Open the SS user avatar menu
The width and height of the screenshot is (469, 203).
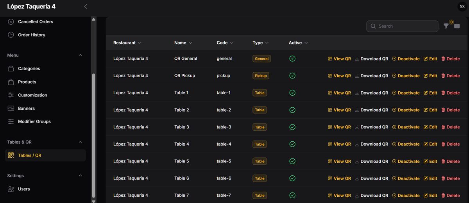(462, 7)
